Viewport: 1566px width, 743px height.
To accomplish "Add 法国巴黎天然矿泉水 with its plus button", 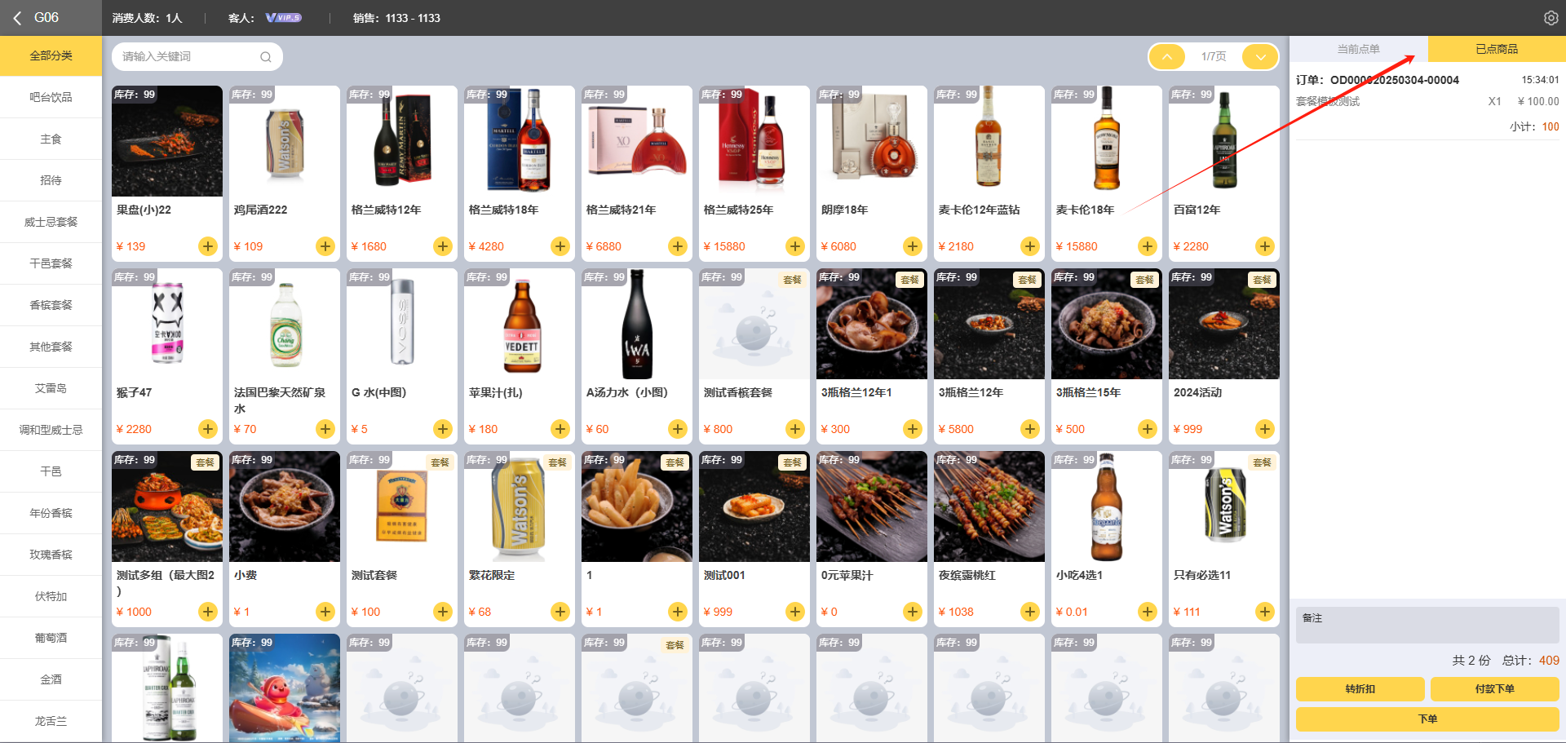I will point(325,429).
